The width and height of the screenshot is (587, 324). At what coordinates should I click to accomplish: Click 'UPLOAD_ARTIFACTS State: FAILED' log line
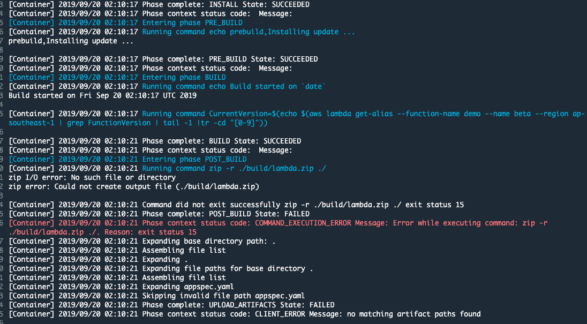tap(171, 305)
